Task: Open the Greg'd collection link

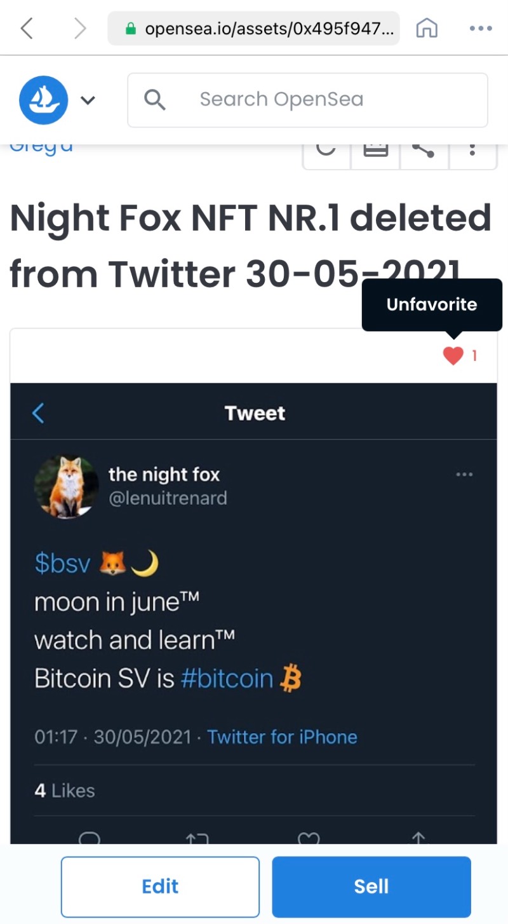Action: [42, 147]
